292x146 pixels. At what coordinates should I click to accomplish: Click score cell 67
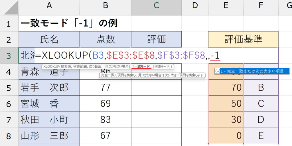(x=106, y=136)
